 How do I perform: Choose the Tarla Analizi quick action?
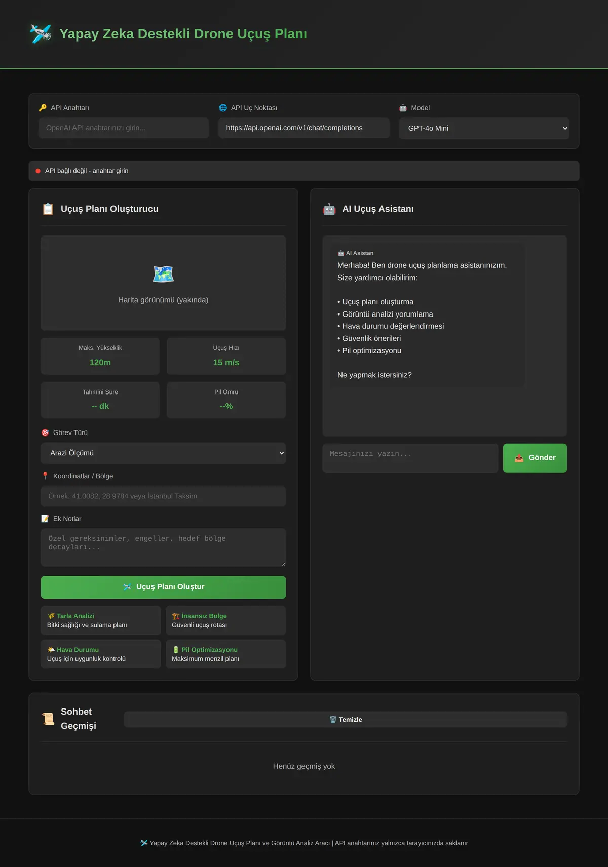[101, 620]
